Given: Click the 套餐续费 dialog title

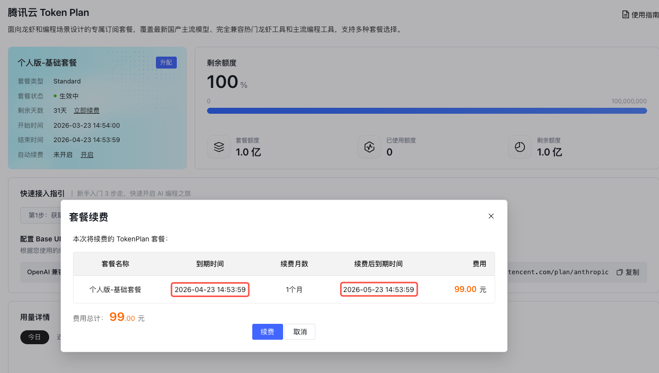Looking at the screenshot, I should pos(88,217).
